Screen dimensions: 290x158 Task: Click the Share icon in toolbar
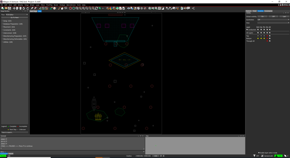click(x=193, y=8)
